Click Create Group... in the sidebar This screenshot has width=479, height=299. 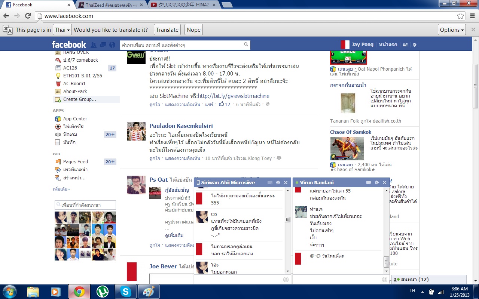(x=80, y=99)
